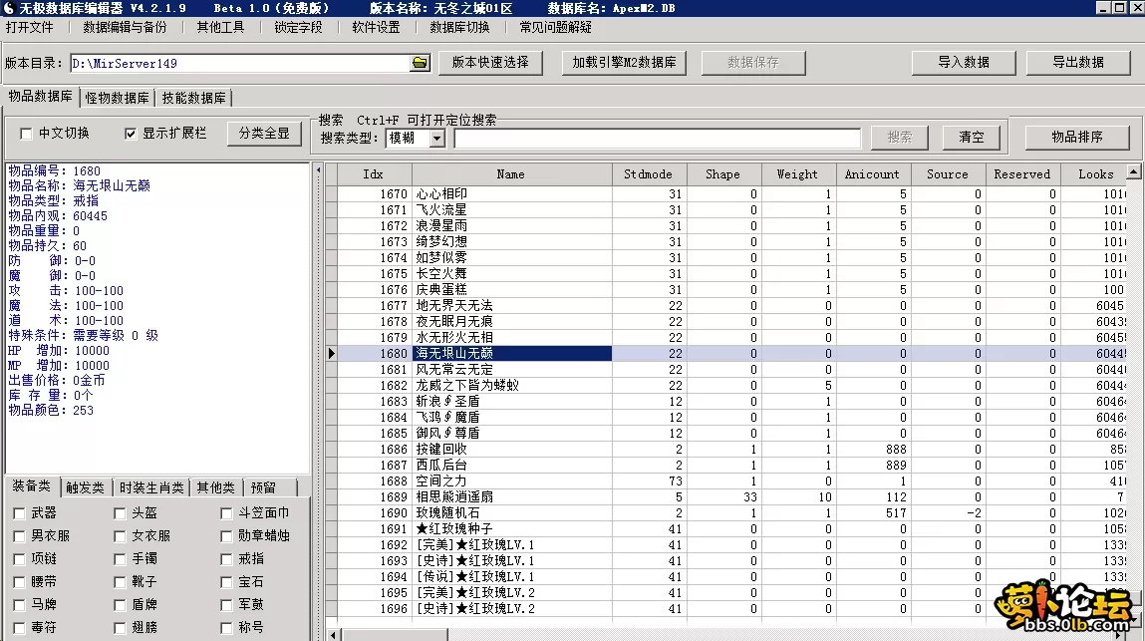Click into the search text field
Image resolution: width=1145 pixels, height=641 pixels.
[x=658, y=138]
